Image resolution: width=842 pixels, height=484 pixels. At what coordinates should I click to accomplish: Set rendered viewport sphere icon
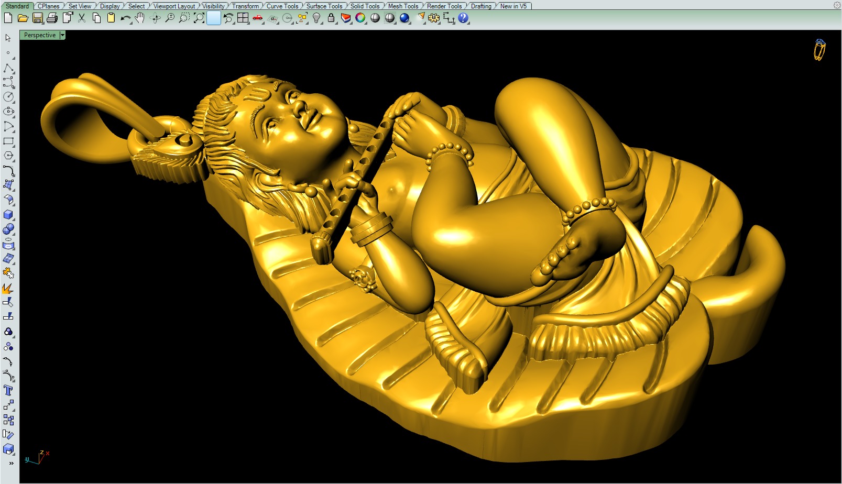390,18
